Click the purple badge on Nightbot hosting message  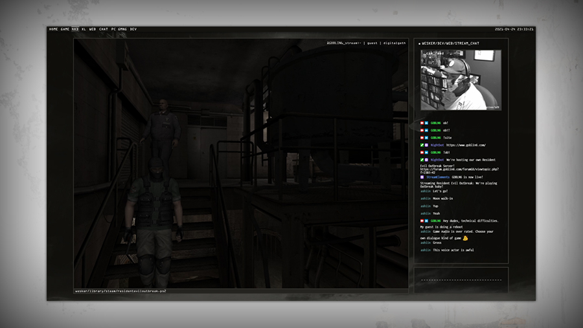coord(426,160)
